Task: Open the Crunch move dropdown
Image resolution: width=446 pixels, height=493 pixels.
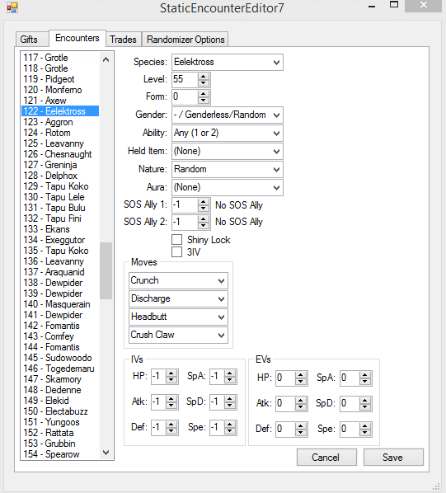Action: (178, 280)
